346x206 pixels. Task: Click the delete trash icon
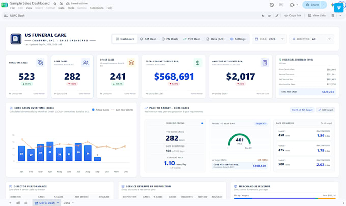(x=333, y=16)
